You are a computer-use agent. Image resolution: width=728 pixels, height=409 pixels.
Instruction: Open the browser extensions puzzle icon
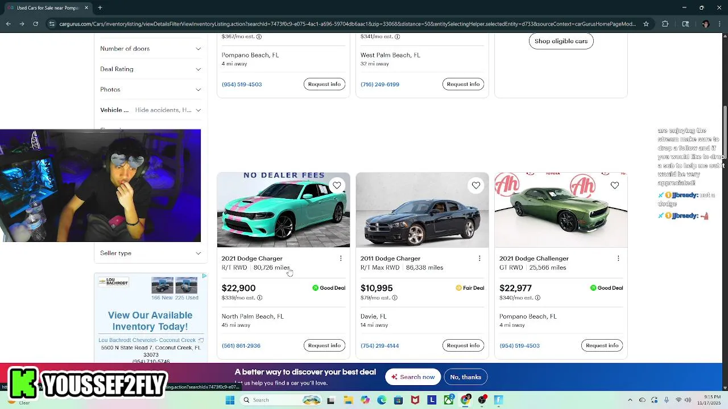(665, 24)
